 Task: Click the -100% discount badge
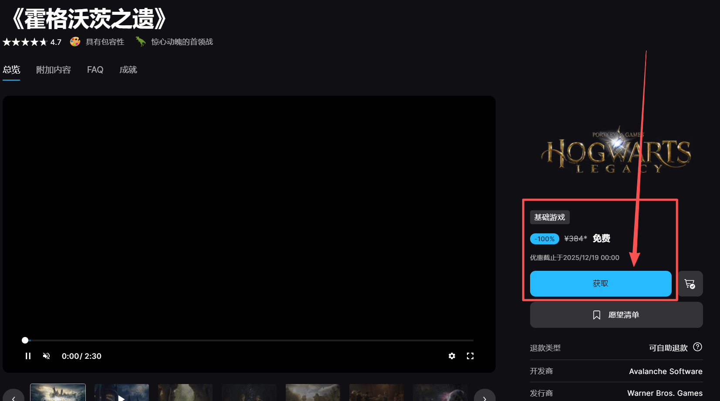(544, 239)
